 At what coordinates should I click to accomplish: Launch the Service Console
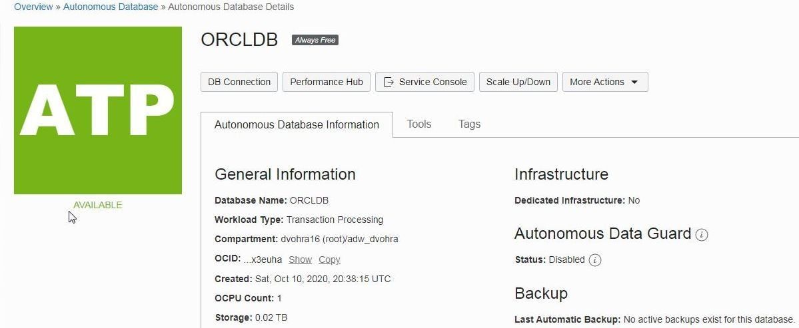click(x=425, y=82)
